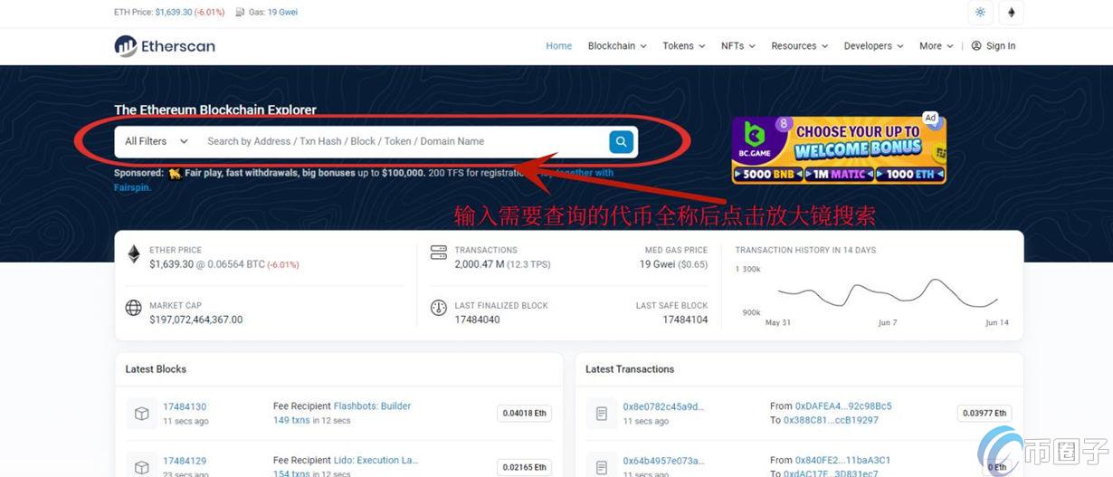Focus the search by address input field
Screen dimensions: 1113x477
pos(403,141)
